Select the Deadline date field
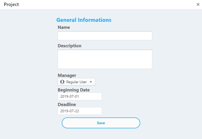 pyautogui.click(x=80, y=111)
